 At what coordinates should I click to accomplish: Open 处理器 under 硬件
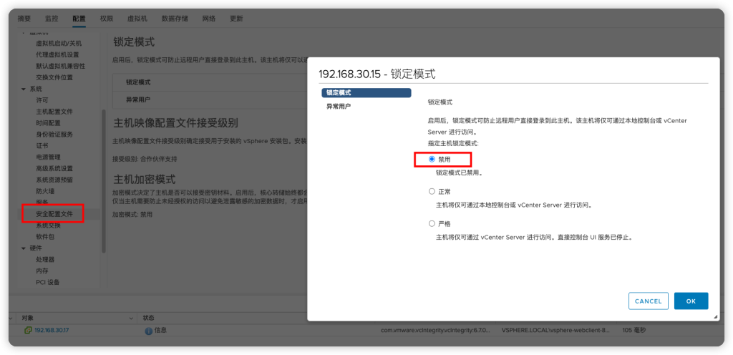pos(45,259)
